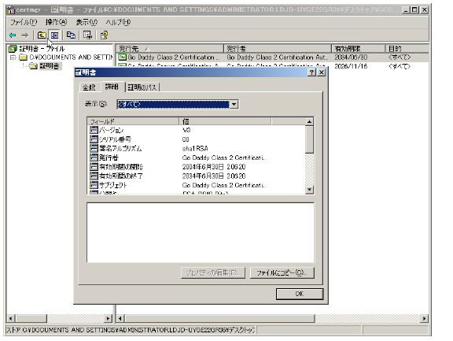The width and height of the screenshot is (453, 341).
Task: Click the expiry date 2026/11/16
Action: pos(351,66)
